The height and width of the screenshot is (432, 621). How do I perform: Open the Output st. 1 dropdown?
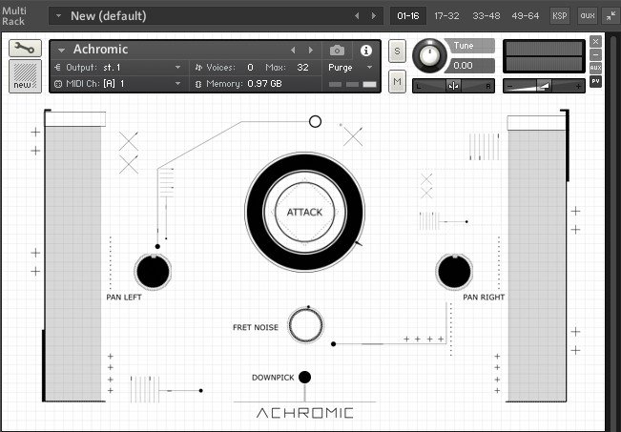pos(177,68)
